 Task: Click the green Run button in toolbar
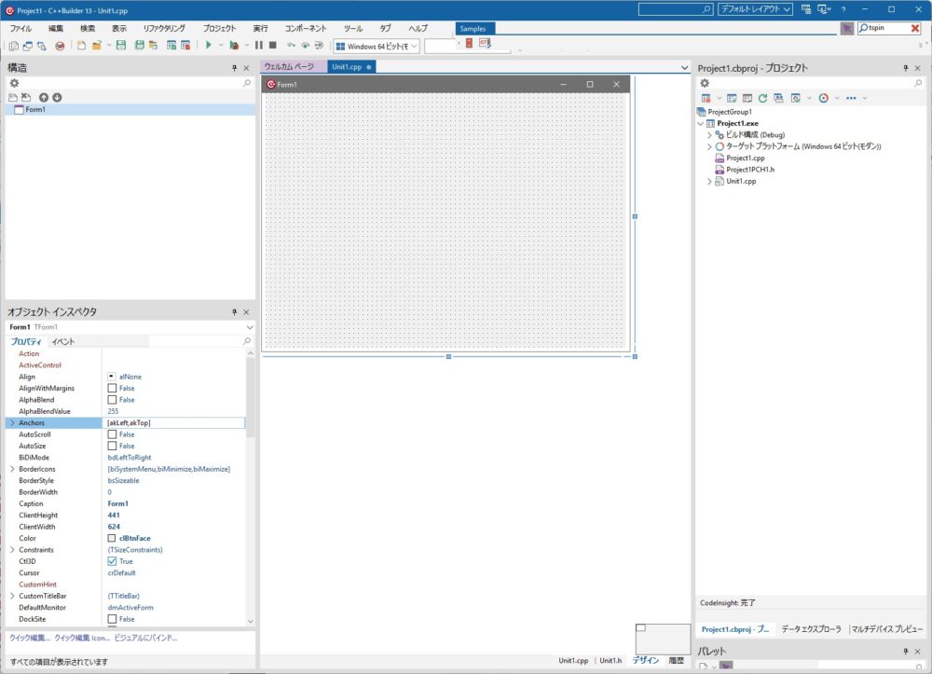209,45
